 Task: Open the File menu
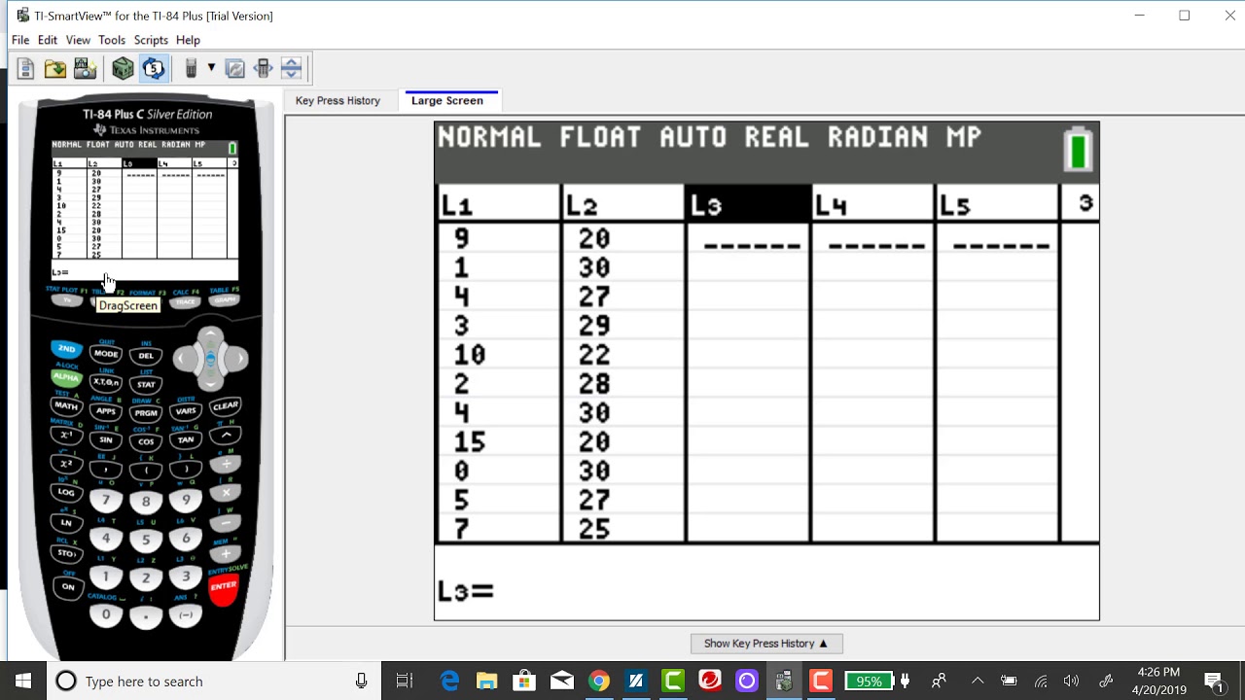coord(20,40)
